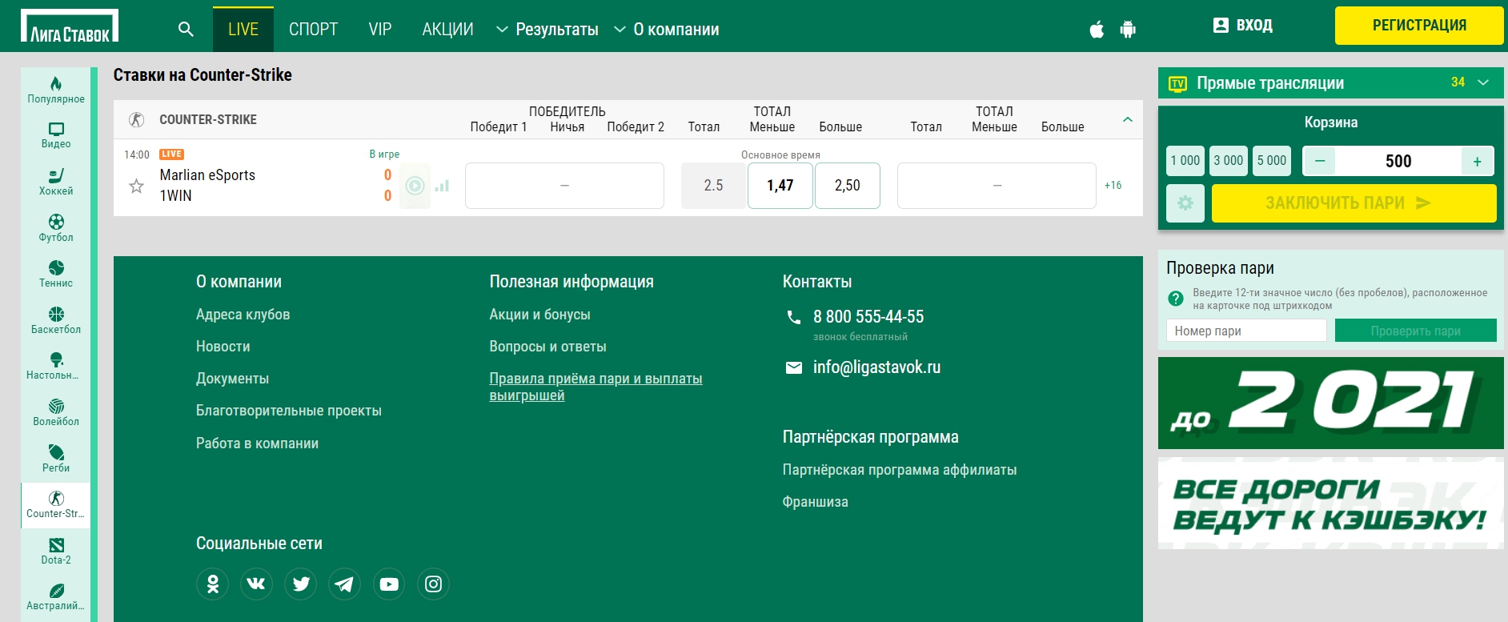Select Австралийский футбол in the sidebar

56,597
